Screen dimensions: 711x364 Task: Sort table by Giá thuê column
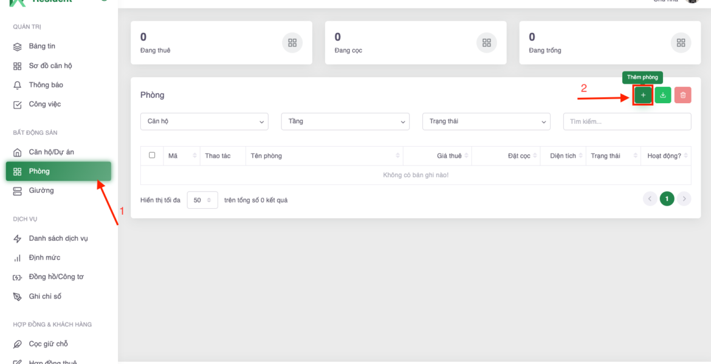450,156
